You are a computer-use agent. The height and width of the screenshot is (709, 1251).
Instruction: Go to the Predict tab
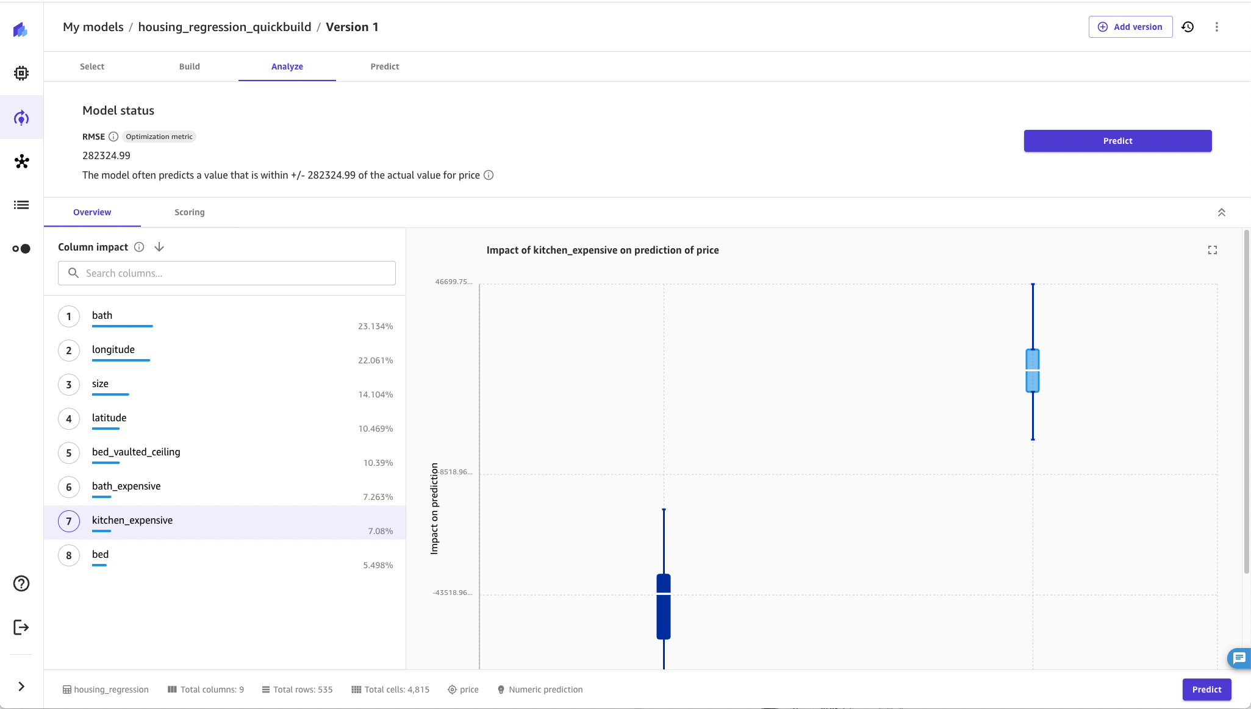tap(384, 66)
